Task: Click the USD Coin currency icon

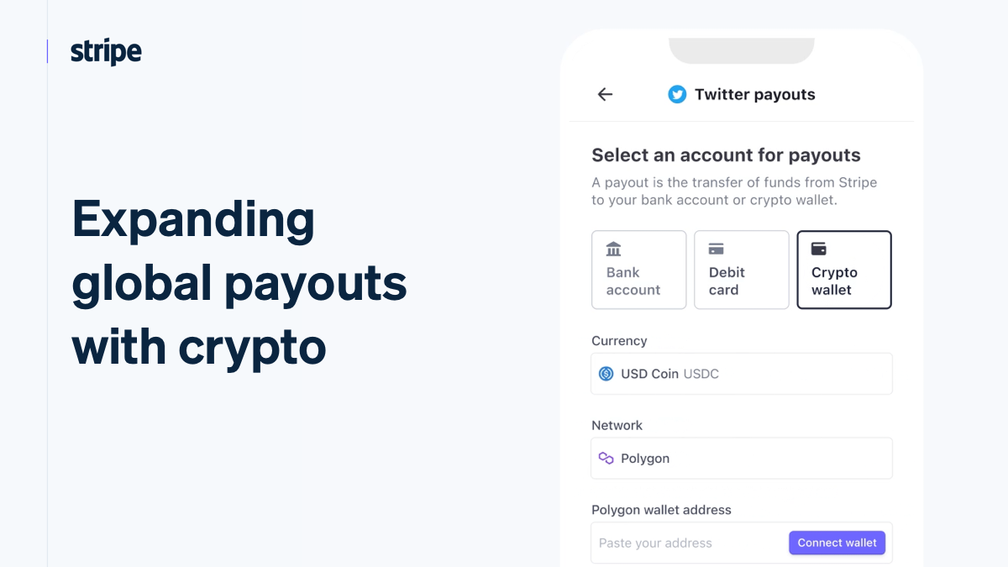Action: pos(606,373)
